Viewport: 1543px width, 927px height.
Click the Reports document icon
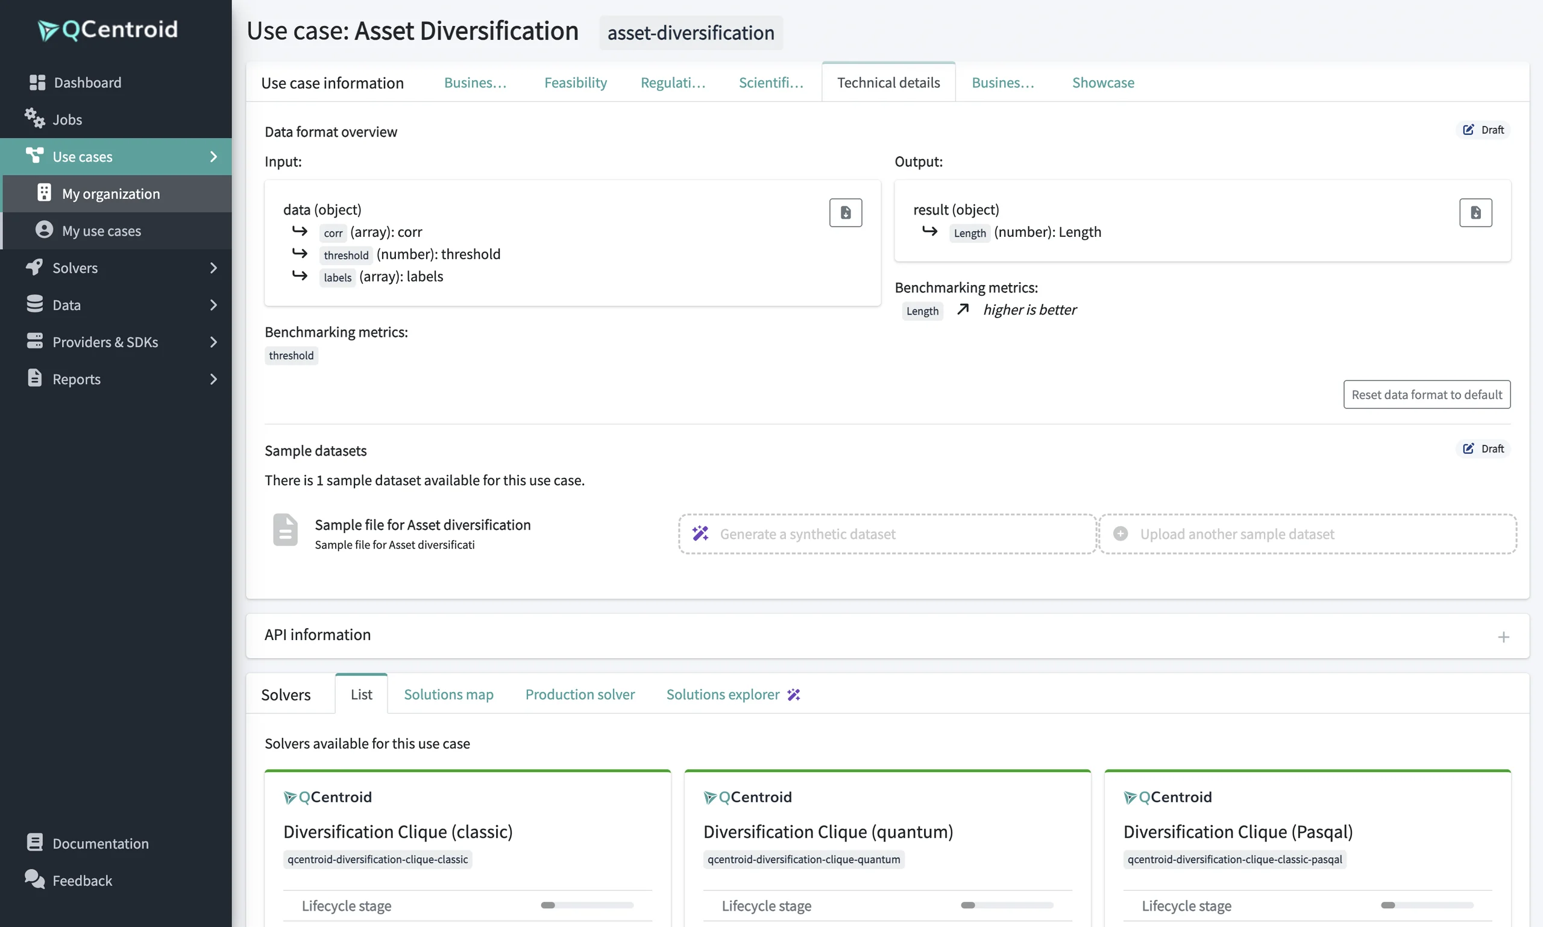click(34, 378)
